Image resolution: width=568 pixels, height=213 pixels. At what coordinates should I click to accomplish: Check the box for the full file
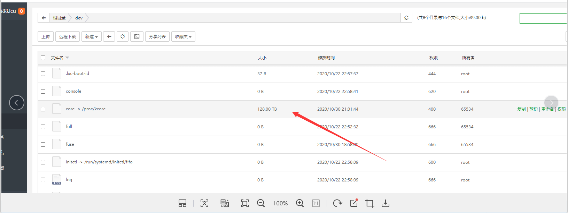point(43,127)
